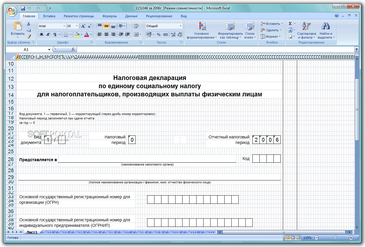Select the row 26 header

coord(11,159)
